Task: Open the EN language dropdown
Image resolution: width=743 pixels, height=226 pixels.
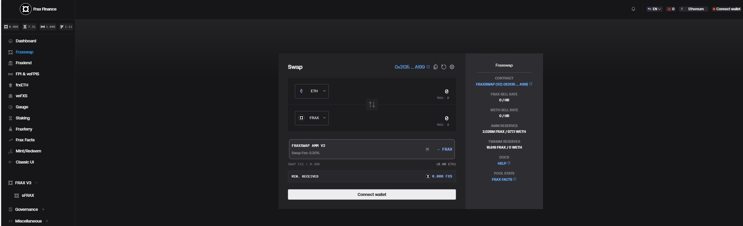Action: [654, 9]
